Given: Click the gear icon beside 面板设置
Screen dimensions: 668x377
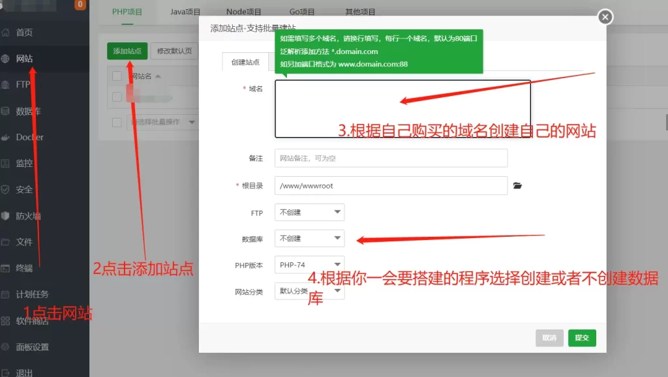Looking at the screenshot, I should click(x=5, y=347).
